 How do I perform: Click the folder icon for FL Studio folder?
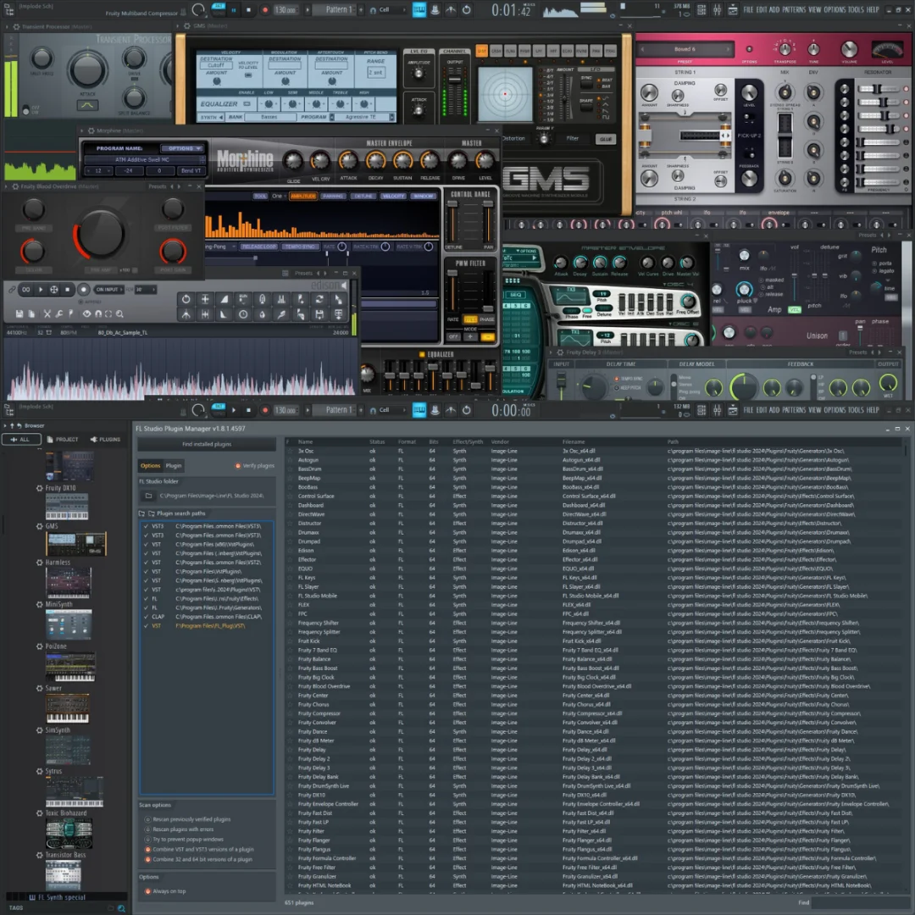point(148,496)
